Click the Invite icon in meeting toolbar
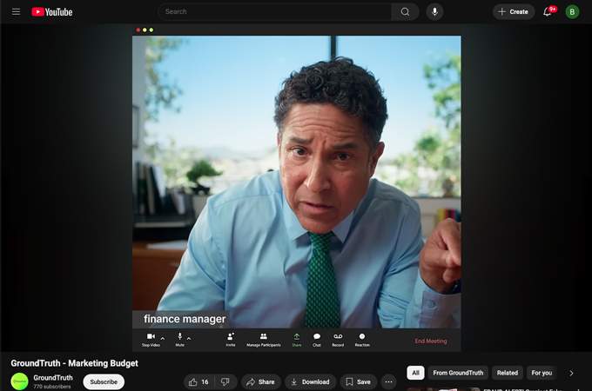The height and width of the screenshot is (391, 592). tap(231, 336)
